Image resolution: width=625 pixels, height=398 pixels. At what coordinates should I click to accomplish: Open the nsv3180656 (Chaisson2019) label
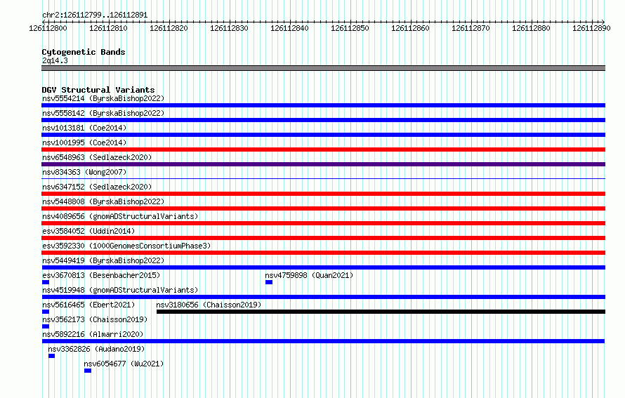(209, 305)
